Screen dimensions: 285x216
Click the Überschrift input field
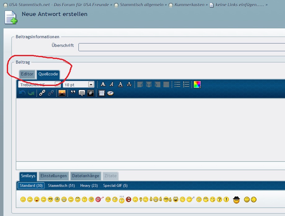click(x=181, y=47)
